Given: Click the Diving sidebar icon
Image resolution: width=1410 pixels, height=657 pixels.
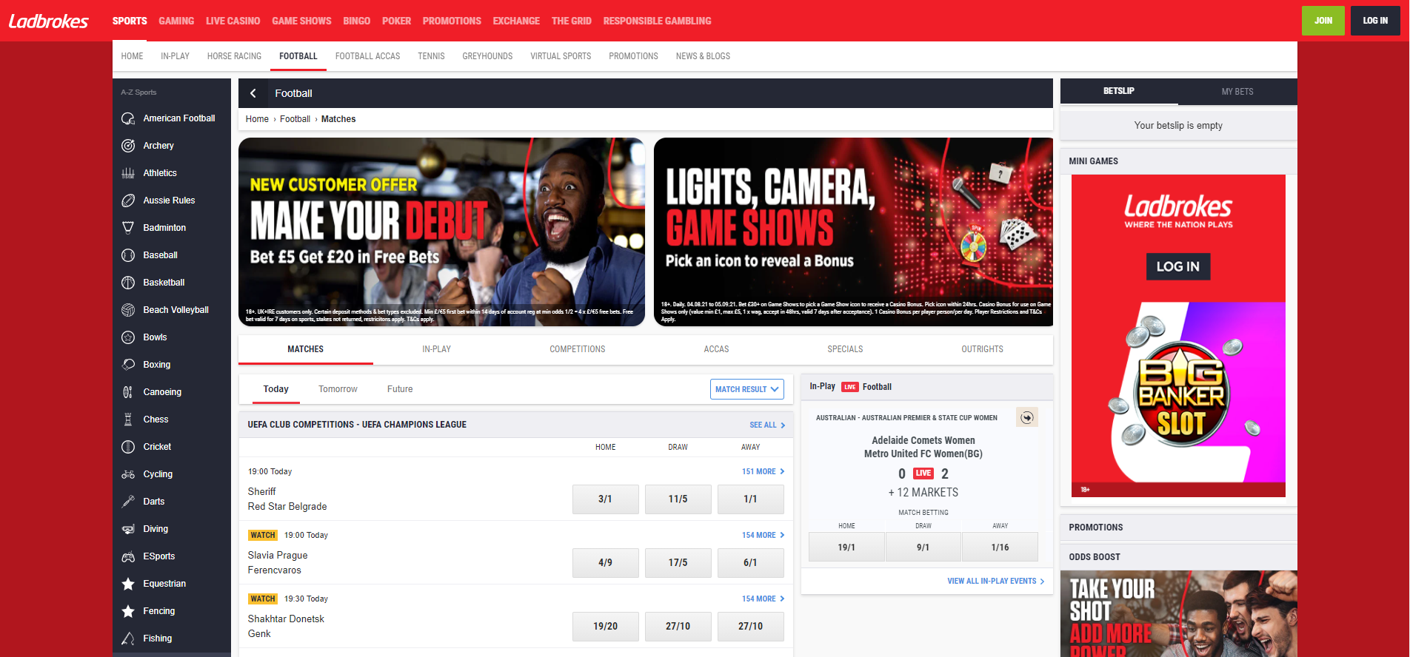Looking at the screenshot, I should click(128, 529).
